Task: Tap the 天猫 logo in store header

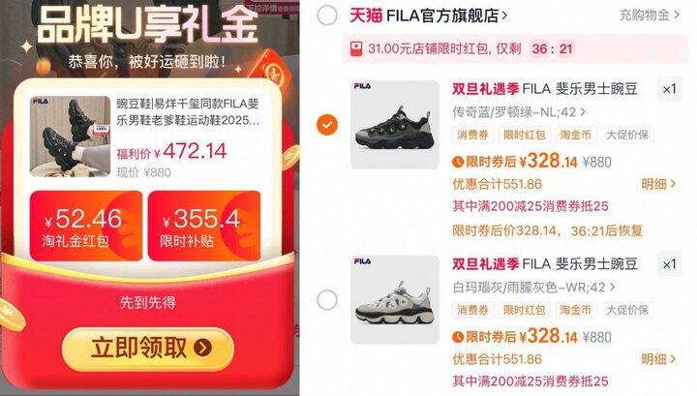Action: tap(366, 15)
